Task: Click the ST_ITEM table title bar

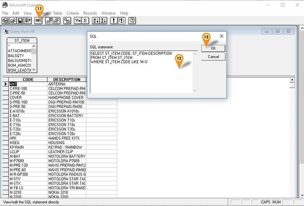Action: (x=22, y=40)
